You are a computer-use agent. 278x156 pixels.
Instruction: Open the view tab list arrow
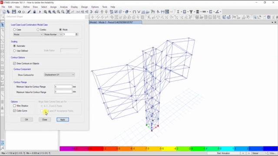tap(272, 22)
